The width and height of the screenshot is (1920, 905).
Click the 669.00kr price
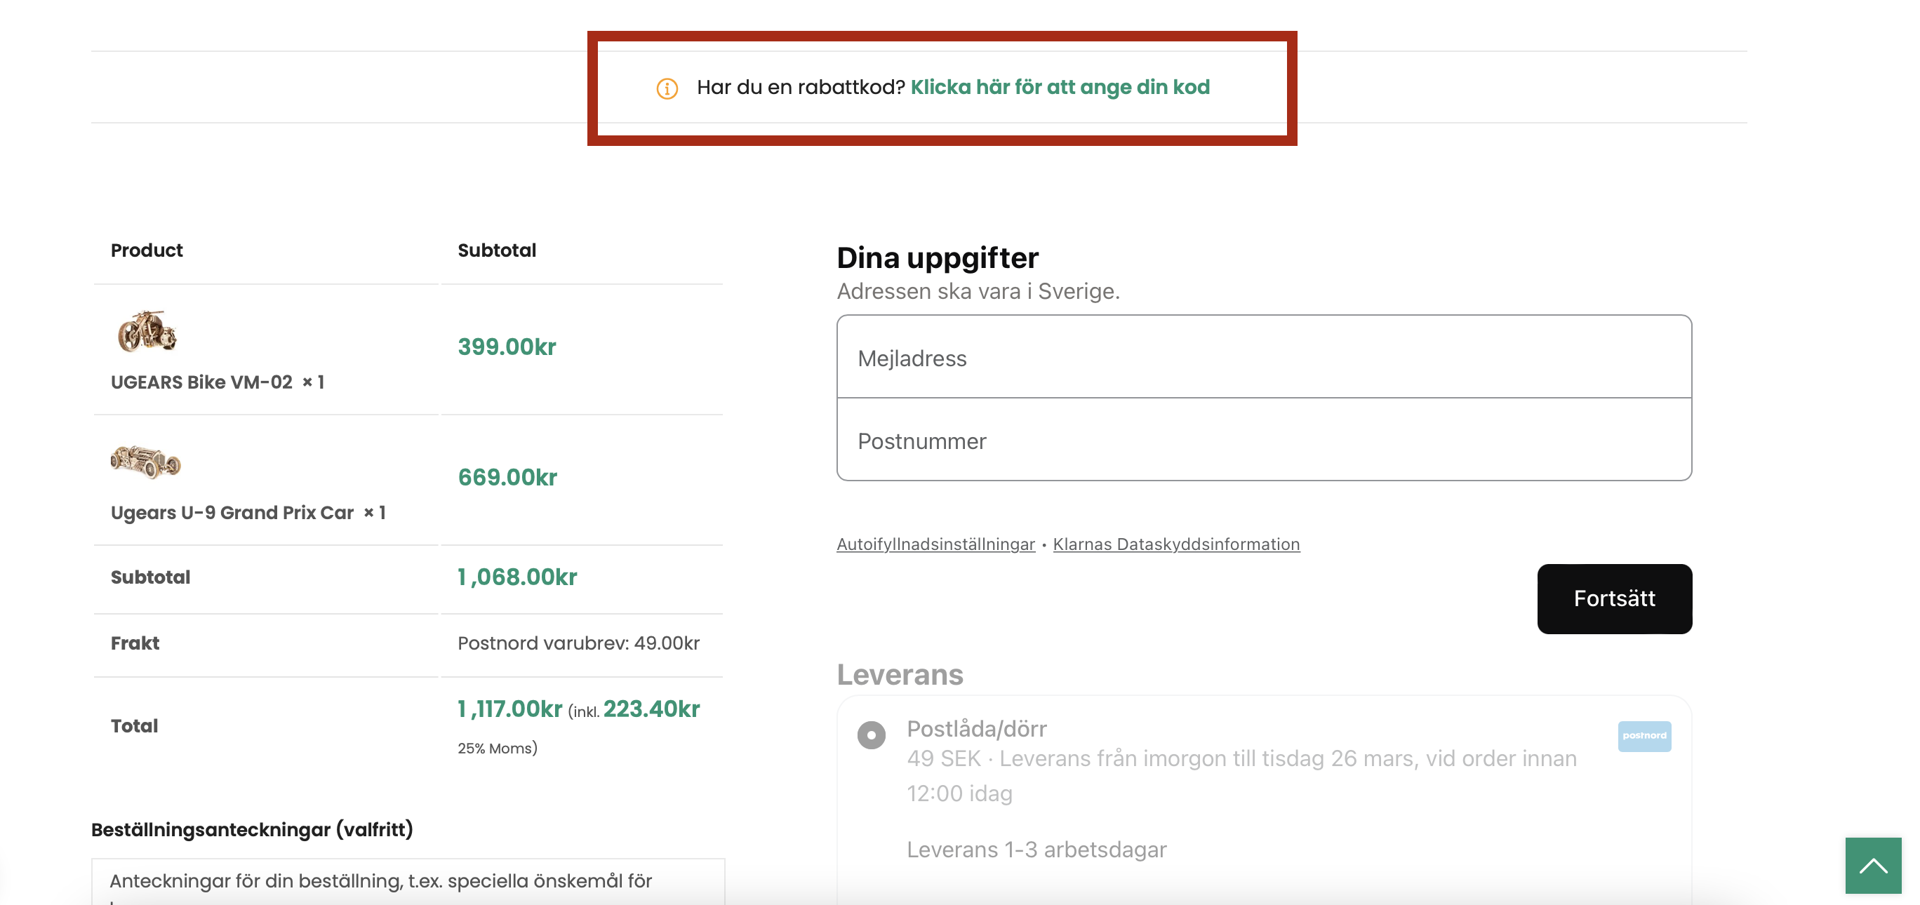507,478
